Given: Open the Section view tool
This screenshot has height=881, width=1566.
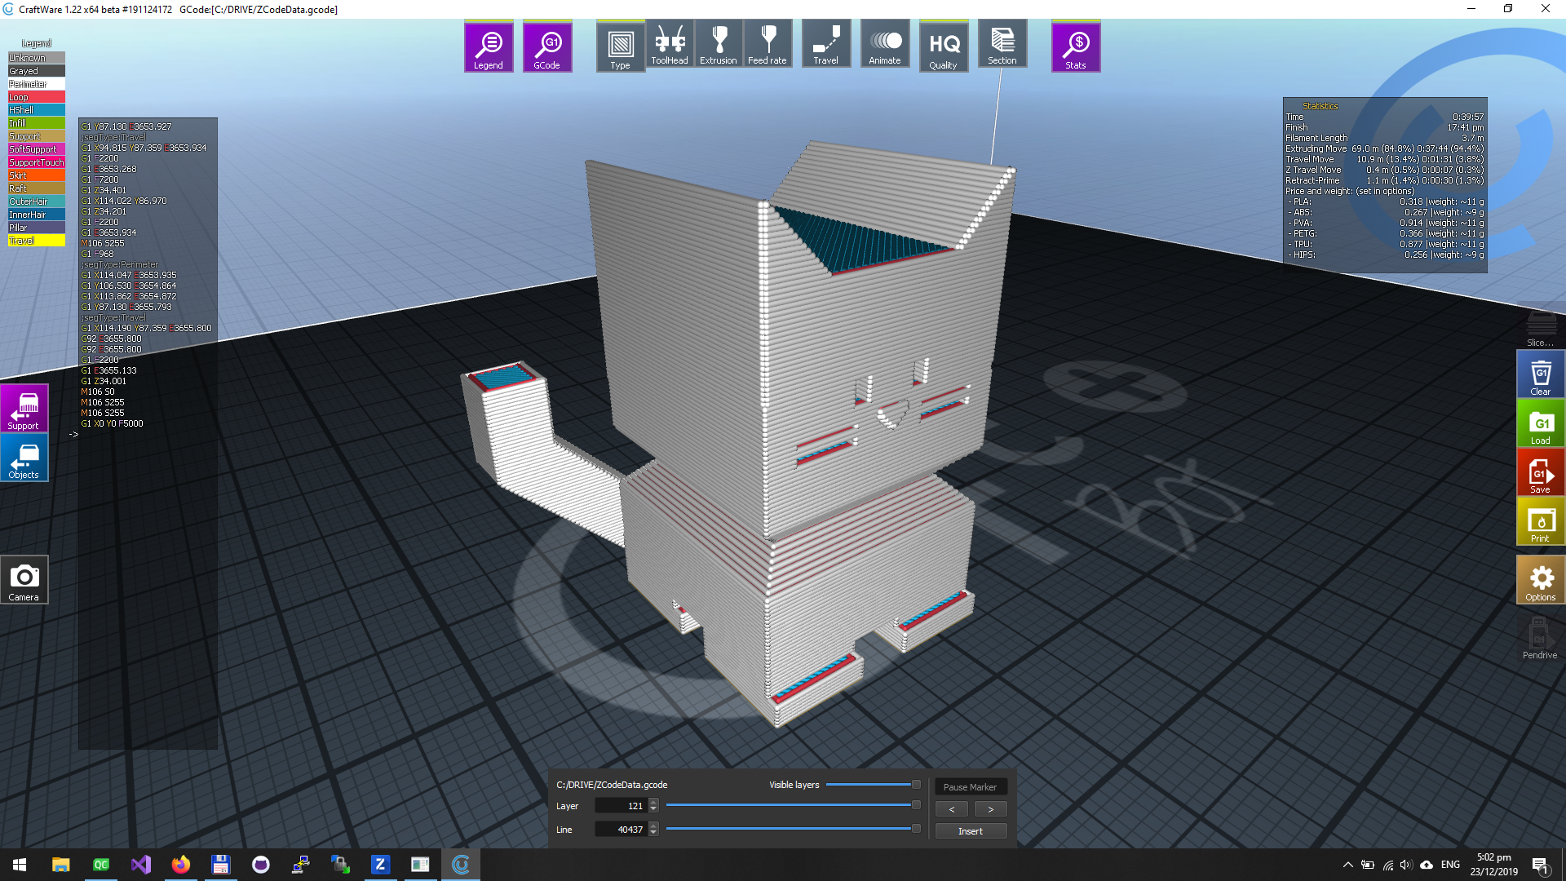Looking at the screenshot, I should [x=1002, y=45].
